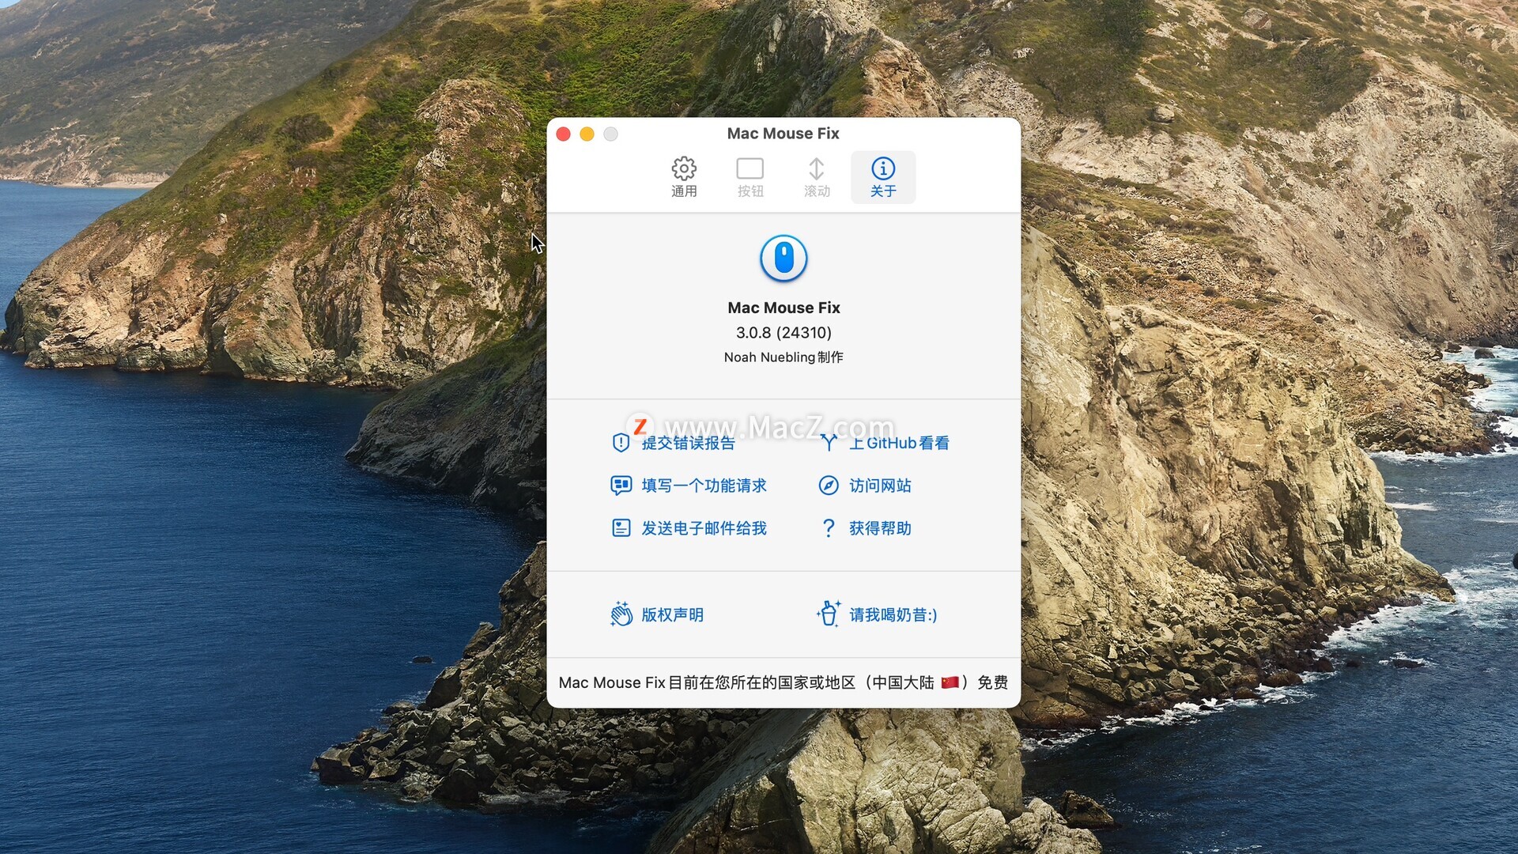Image resolution: width=1518 pixels, height=854 pixels.
Task: Switch to the 滚动 scrolling tab
Action: (x=816, y=177)
